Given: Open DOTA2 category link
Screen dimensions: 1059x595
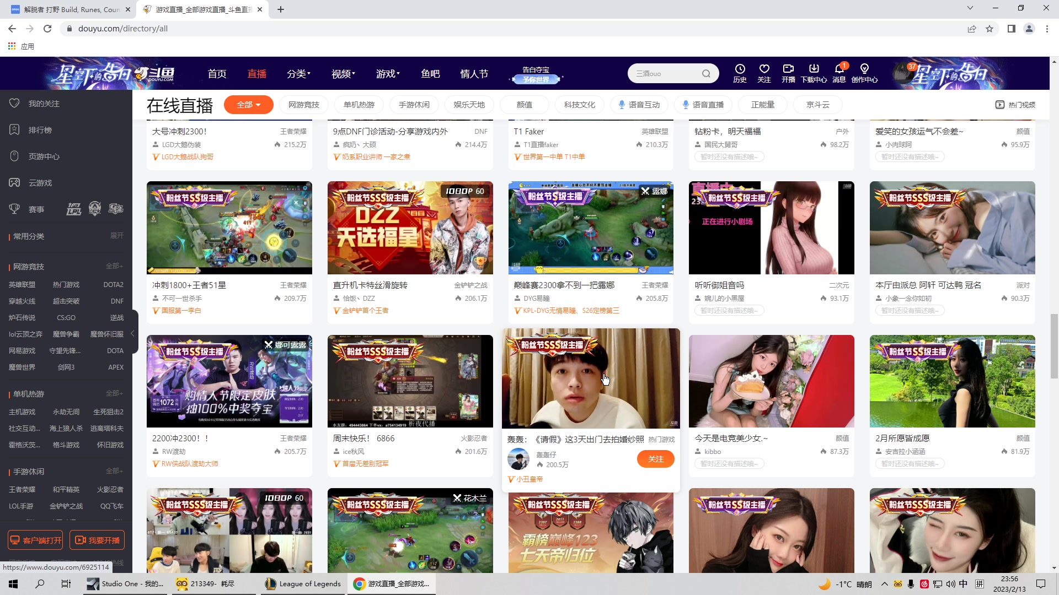Looking at the screenshot, I should 113,285.
